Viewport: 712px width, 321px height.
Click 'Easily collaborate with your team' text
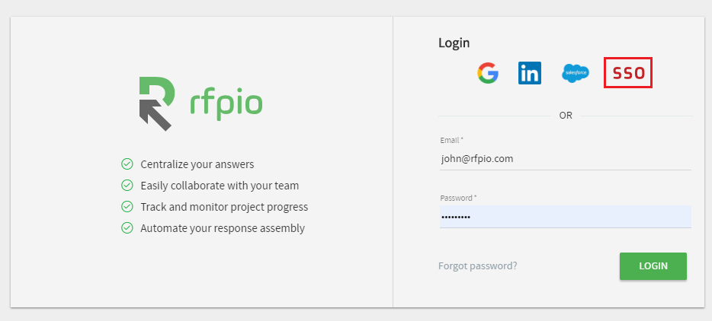click(x=220, y=186)
